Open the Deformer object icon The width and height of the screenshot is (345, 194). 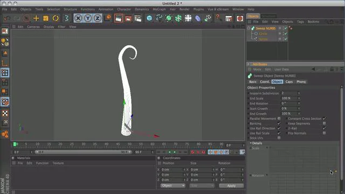tap(198, 18)
